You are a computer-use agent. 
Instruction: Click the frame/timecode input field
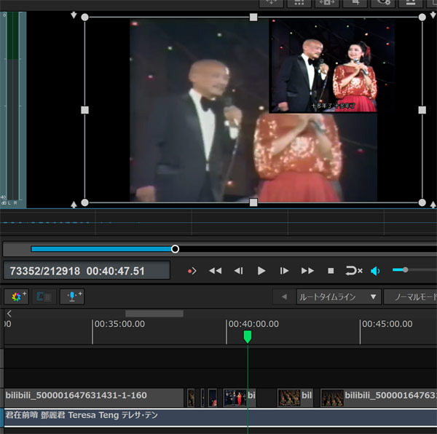86,271
